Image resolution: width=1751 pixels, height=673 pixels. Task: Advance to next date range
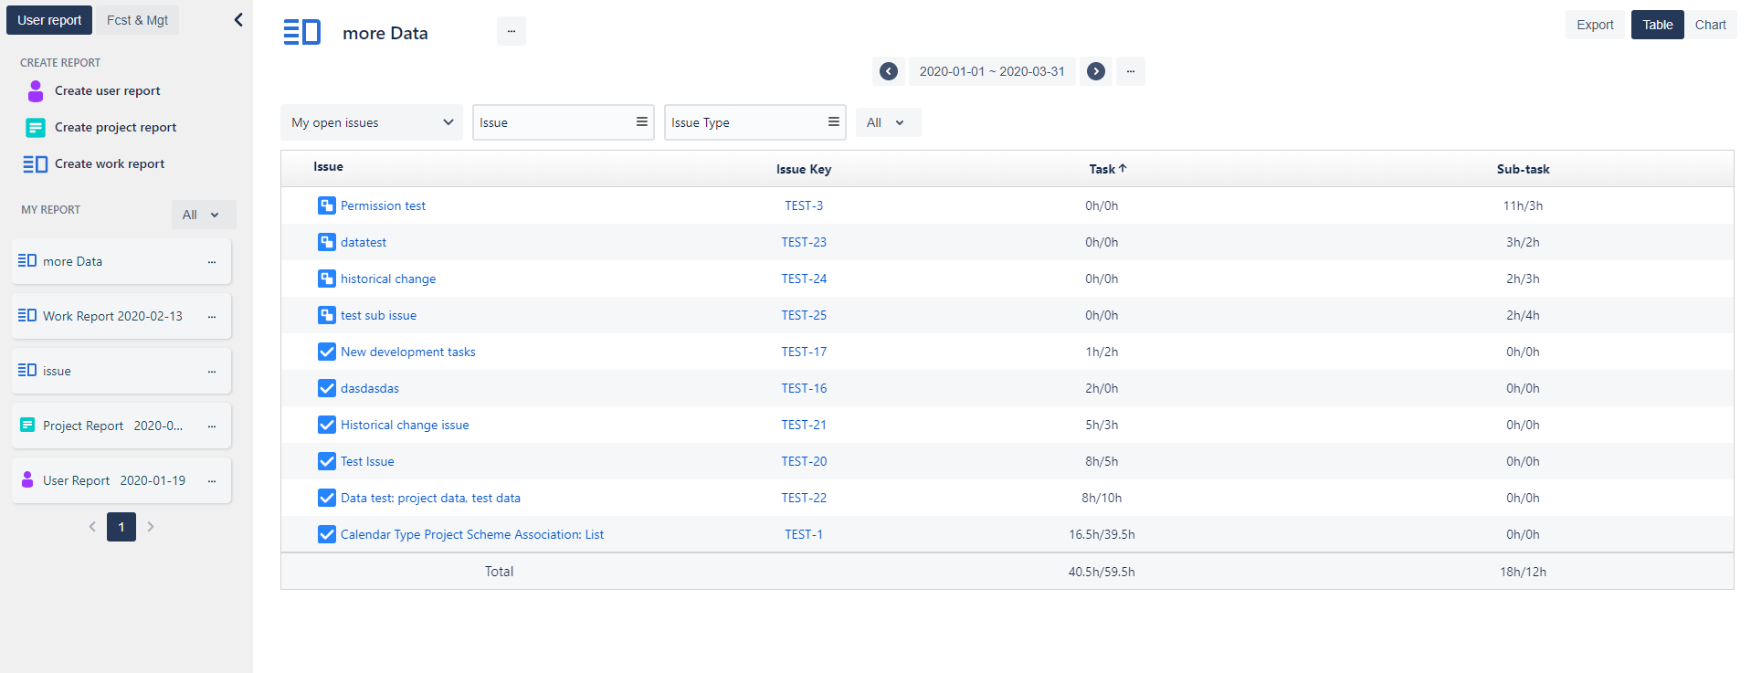1096,71
